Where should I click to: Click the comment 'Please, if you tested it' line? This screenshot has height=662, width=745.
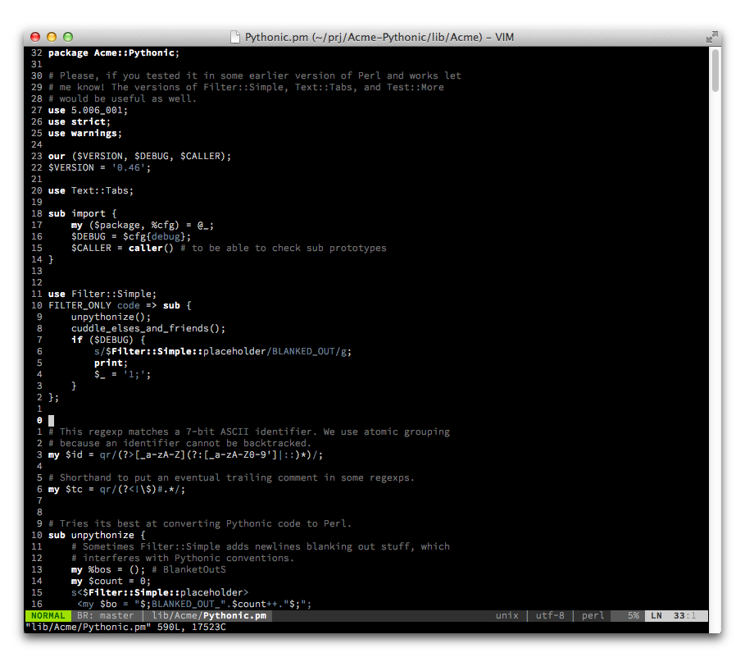[255, 75]
